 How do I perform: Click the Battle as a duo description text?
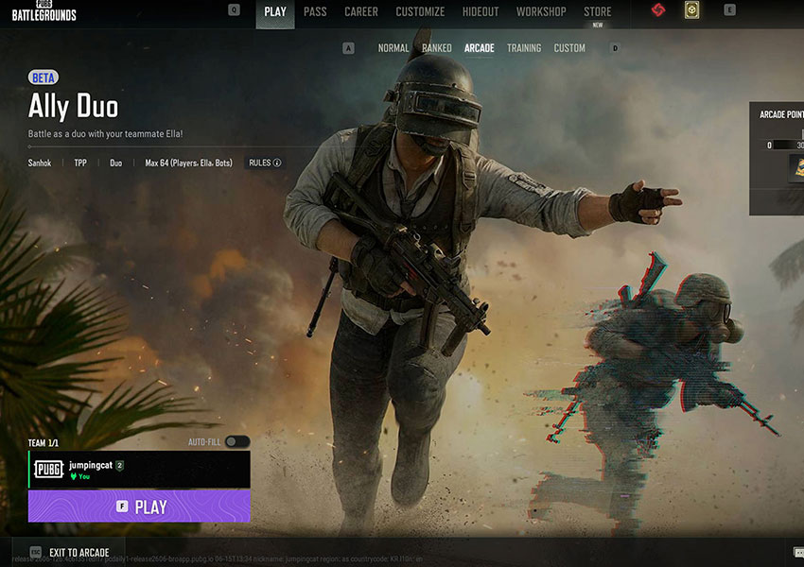pos(105,133)
